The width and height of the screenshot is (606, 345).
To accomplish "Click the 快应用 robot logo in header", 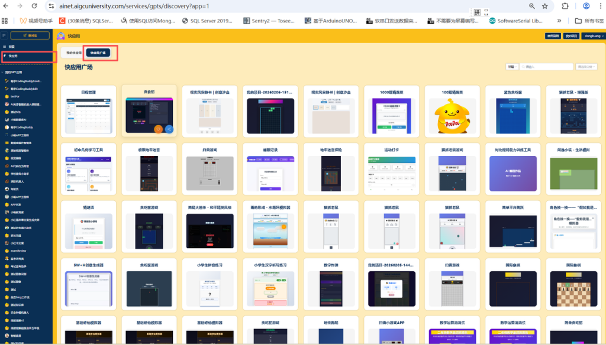I will point(60,36).
